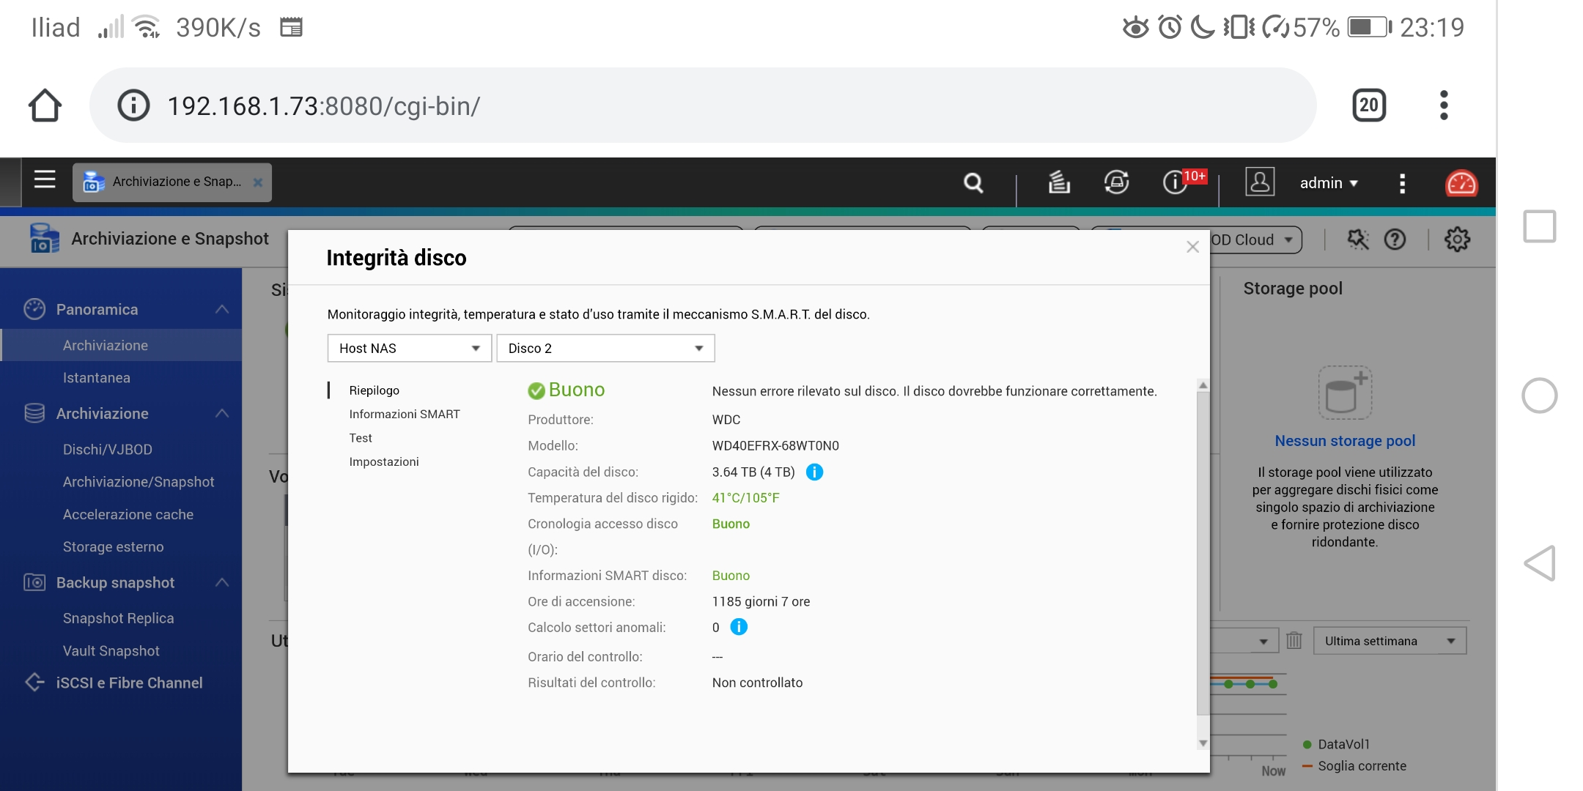This screenshot has height=791, width=1583.
Task: Click the info icon beside abnormal sectors count
Action: tap(739, 627)
